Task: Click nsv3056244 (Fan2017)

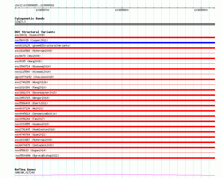Action: tap(30, 119)
